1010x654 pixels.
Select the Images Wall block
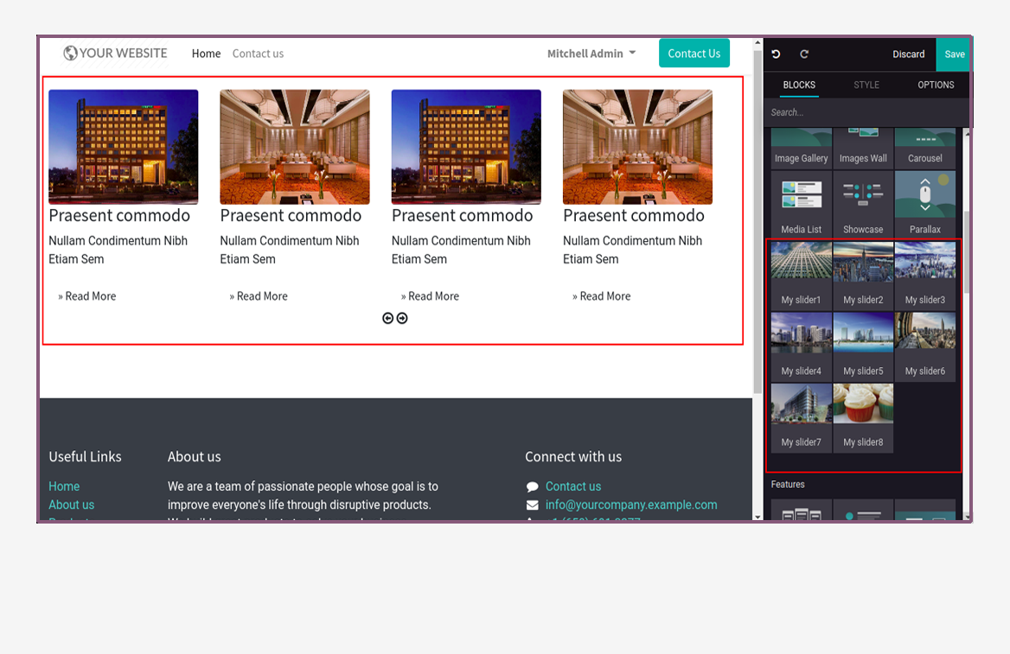tap(863, 148)
